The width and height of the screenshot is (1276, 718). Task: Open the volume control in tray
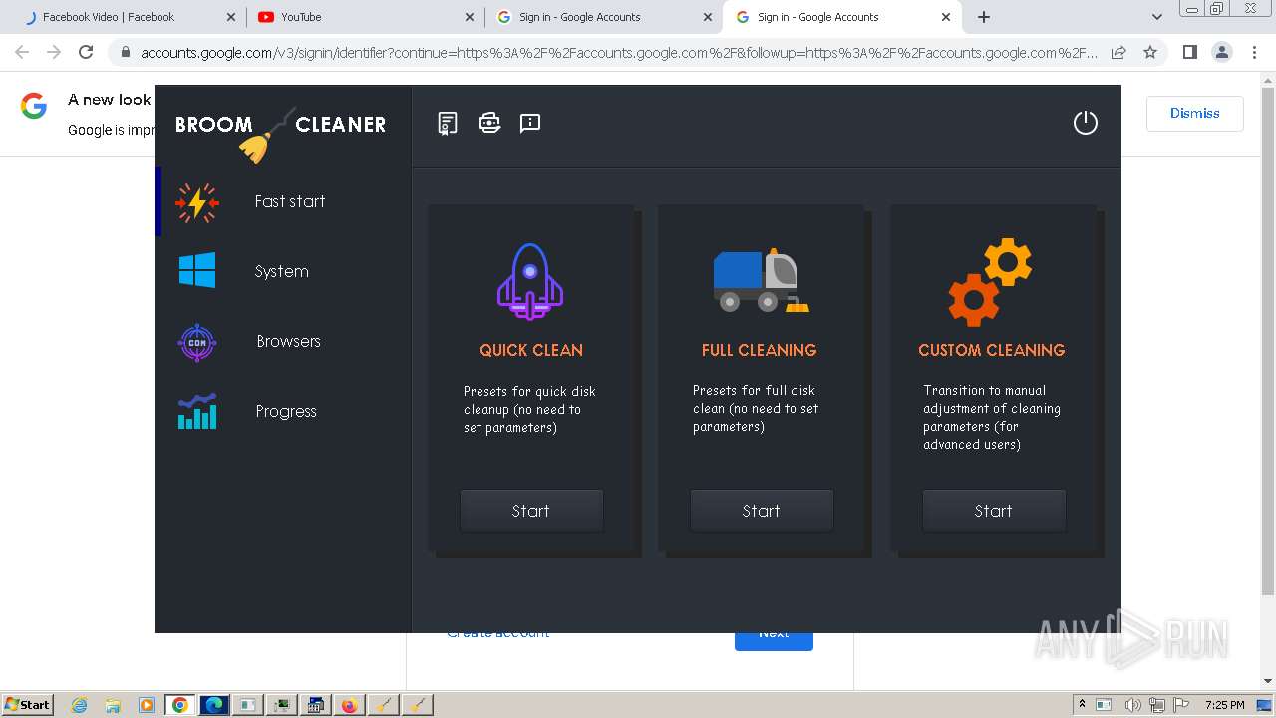[1133, 705]
